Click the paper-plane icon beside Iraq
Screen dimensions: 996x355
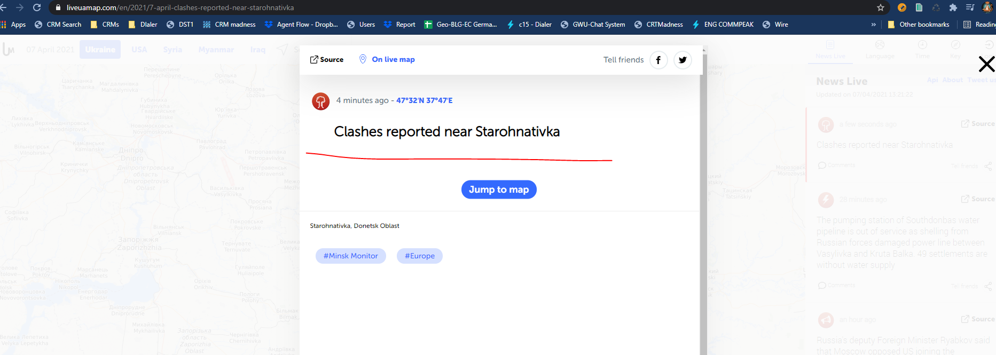click(x=282, y=50)
